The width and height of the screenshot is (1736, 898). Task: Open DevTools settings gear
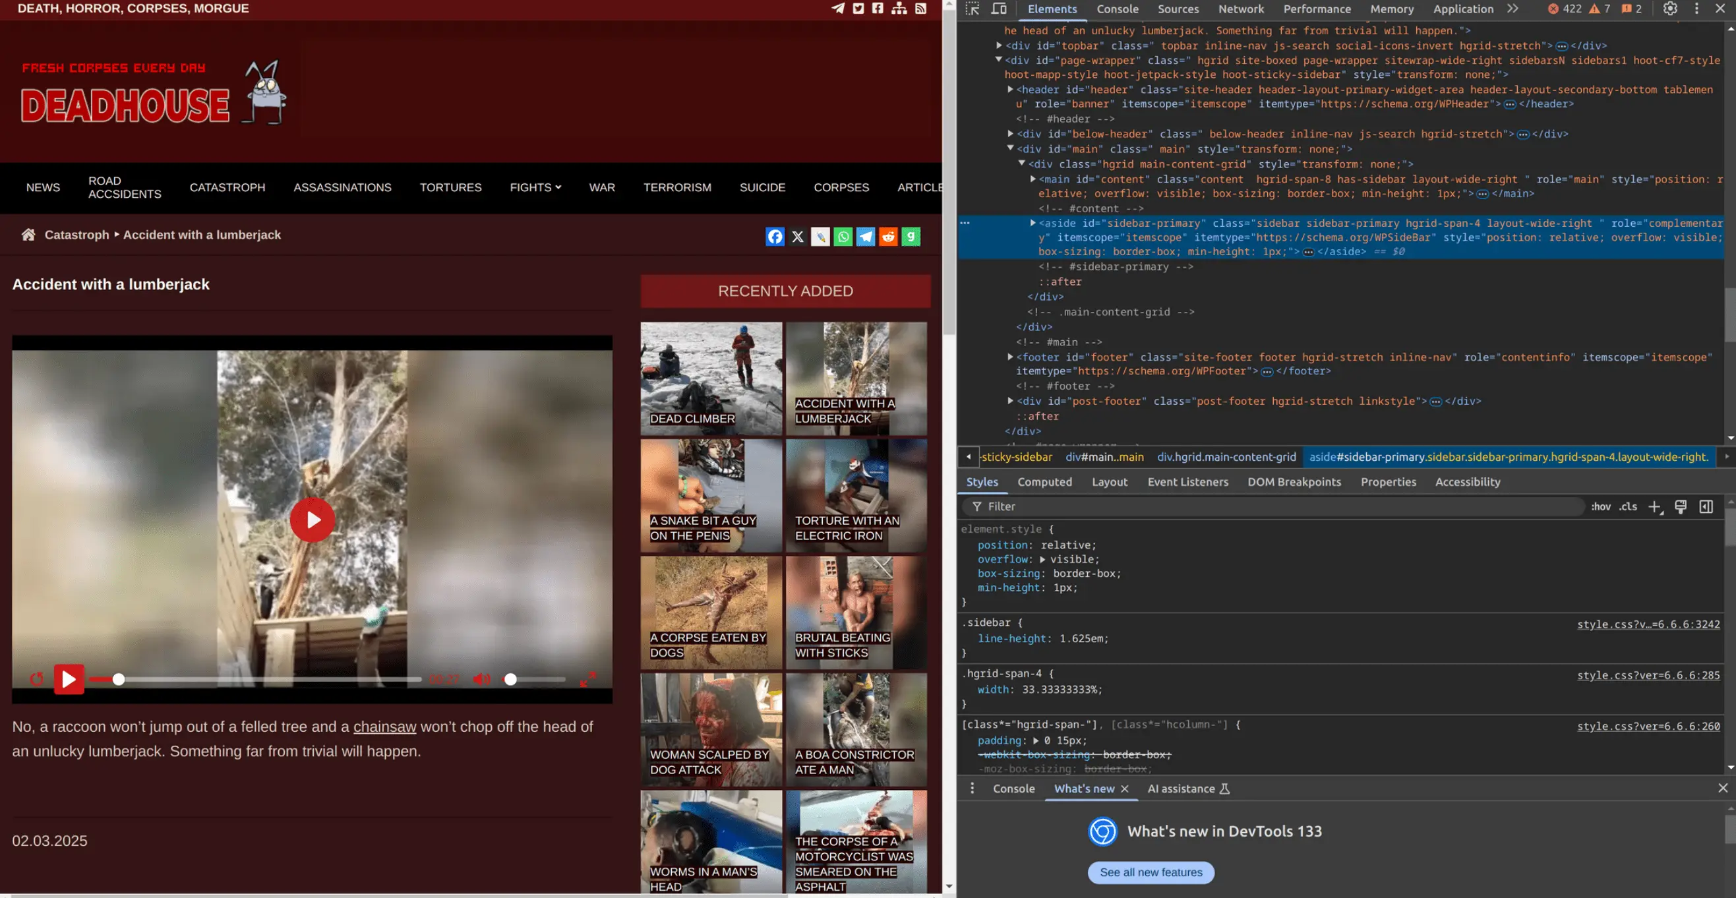pyautogui.click(x=1670, y=9)
